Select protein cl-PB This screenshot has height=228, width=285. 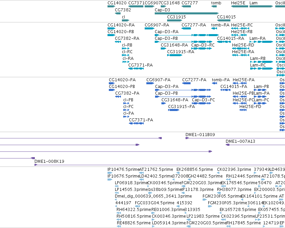128,100
